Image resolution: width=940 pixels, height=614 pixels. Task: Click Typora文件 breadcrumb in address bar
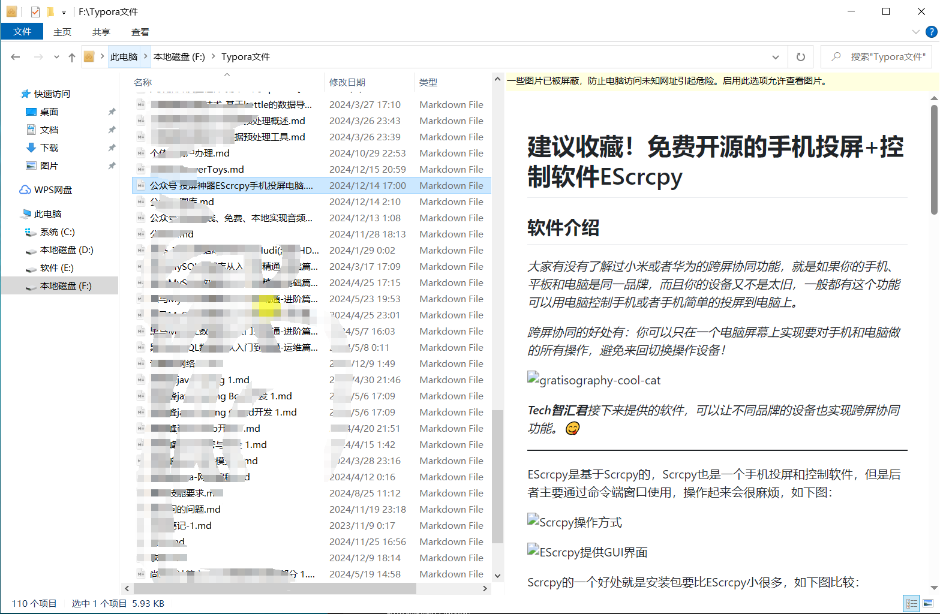tap(246, 57)
